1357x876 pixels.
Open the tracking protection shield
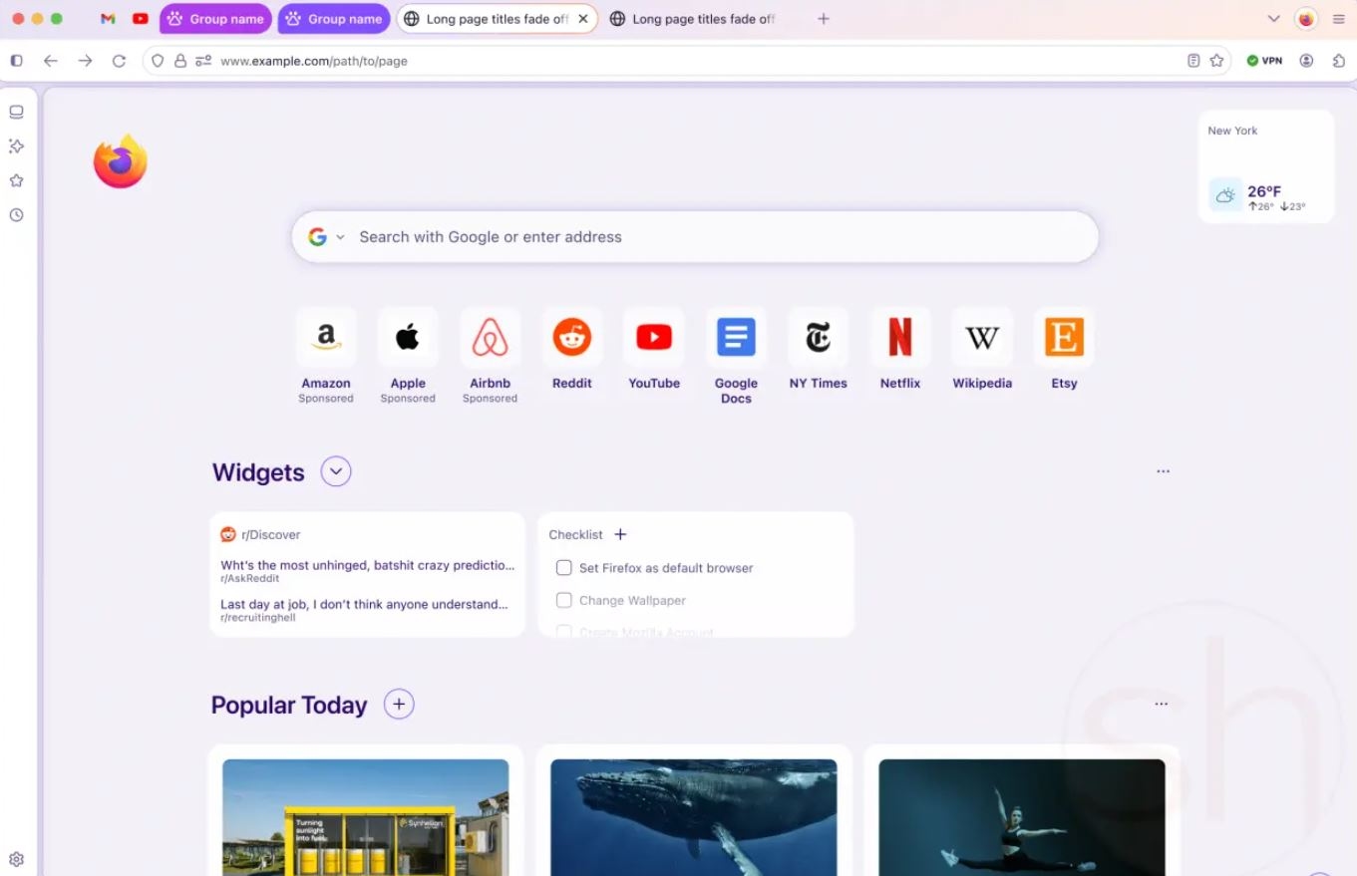(x=157, y=61)
